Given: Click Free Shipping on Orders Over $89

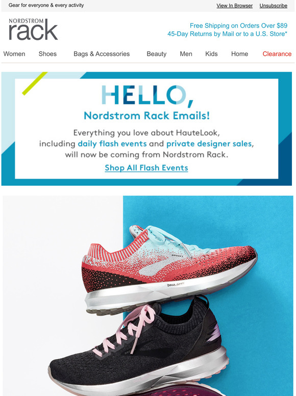Looking at the screenshot, I should tap(238, 26).
